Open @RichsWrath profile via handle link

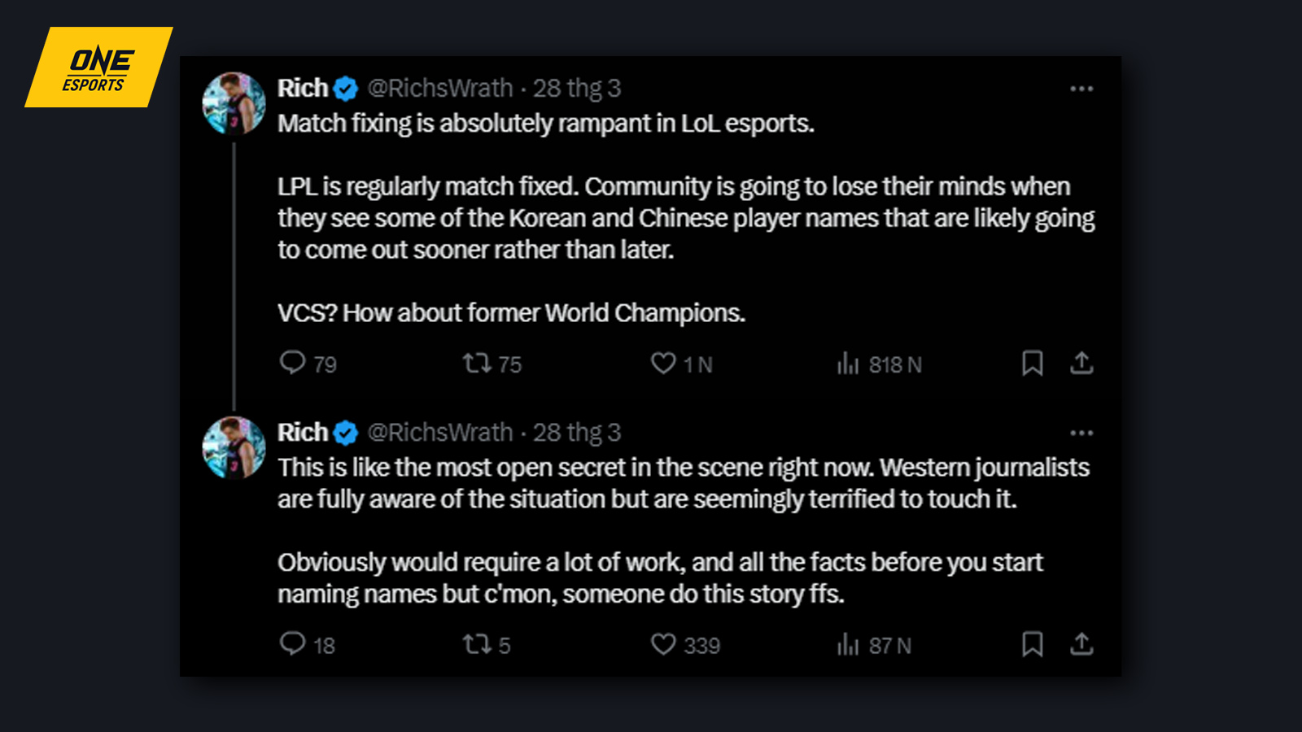439,88
